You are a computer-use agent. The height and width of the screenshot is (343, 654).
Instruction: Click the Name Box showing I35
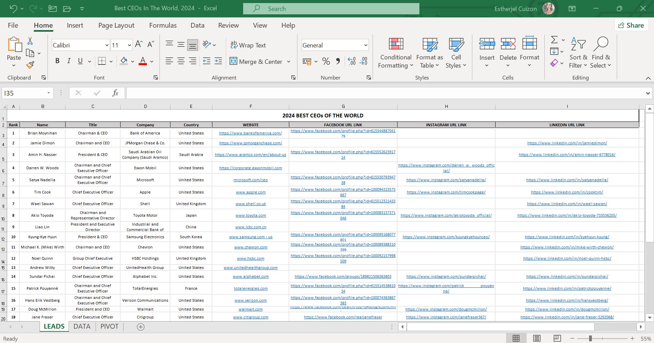point(24,93)
